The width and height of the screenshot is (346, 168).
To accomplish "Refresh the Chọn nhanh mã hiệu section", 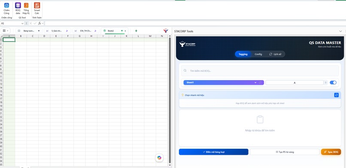I will [336, 95].
